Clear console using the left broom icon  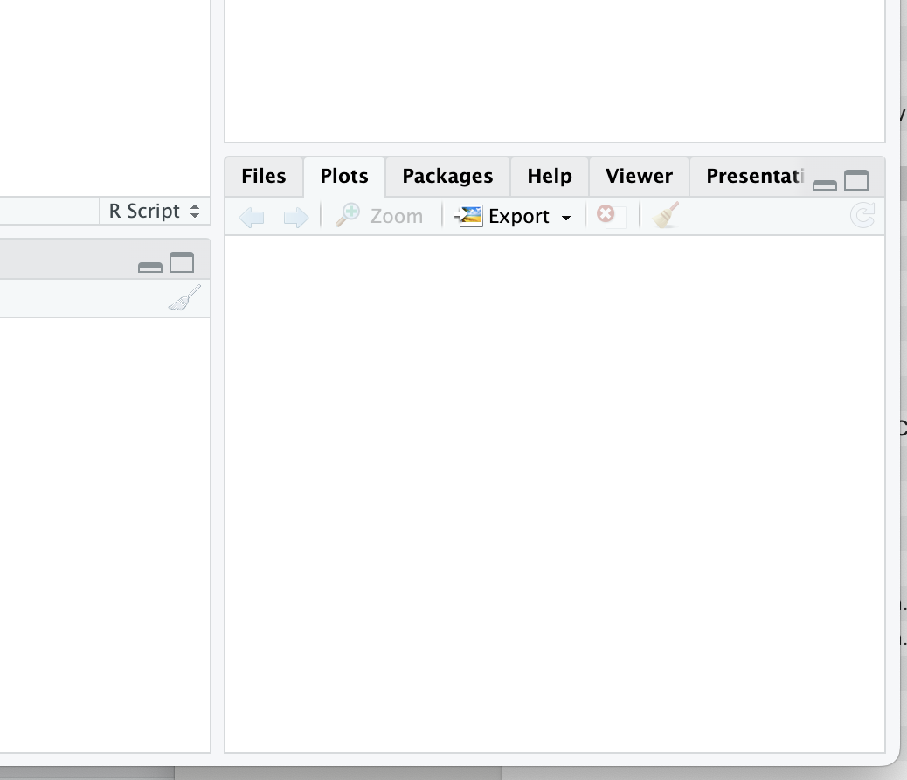pyautogui.click(x=184, y=298)
